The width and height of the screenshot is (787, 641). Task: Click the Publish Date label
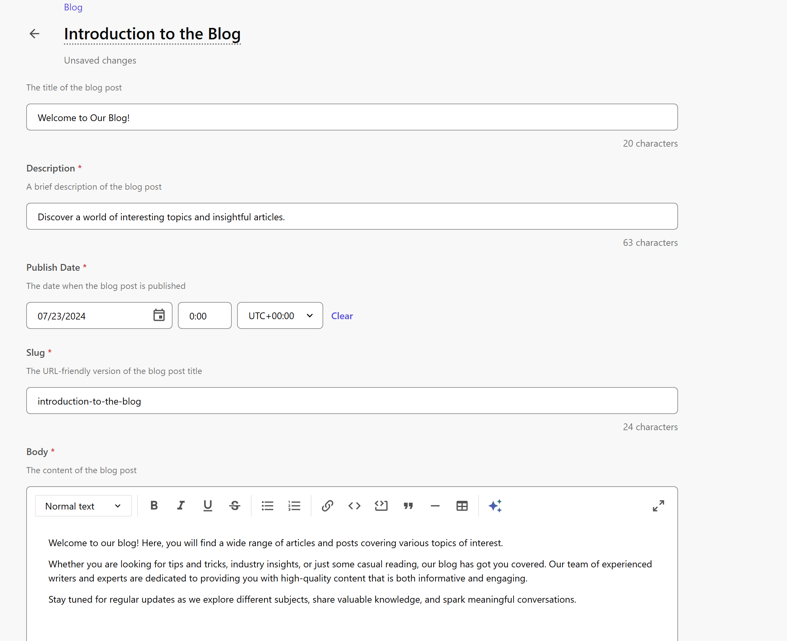[x=53, y=267]
